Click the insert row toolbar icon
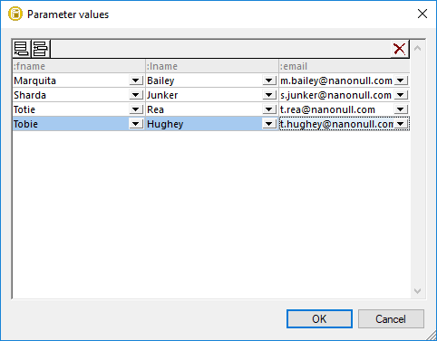The height and width of the screenshot is (341, 437). (x=40, y=49)
